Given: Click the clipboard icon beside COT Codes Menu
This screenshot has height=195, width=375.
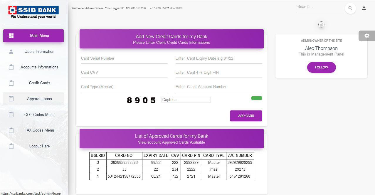Looking at the screenshot, I should (11, 115).
